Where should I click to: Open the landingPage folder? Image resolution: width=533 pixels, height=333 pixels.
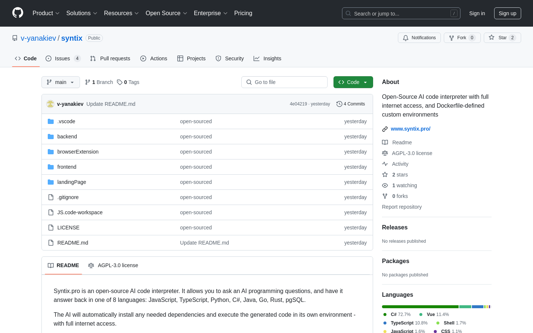(72, 182)
